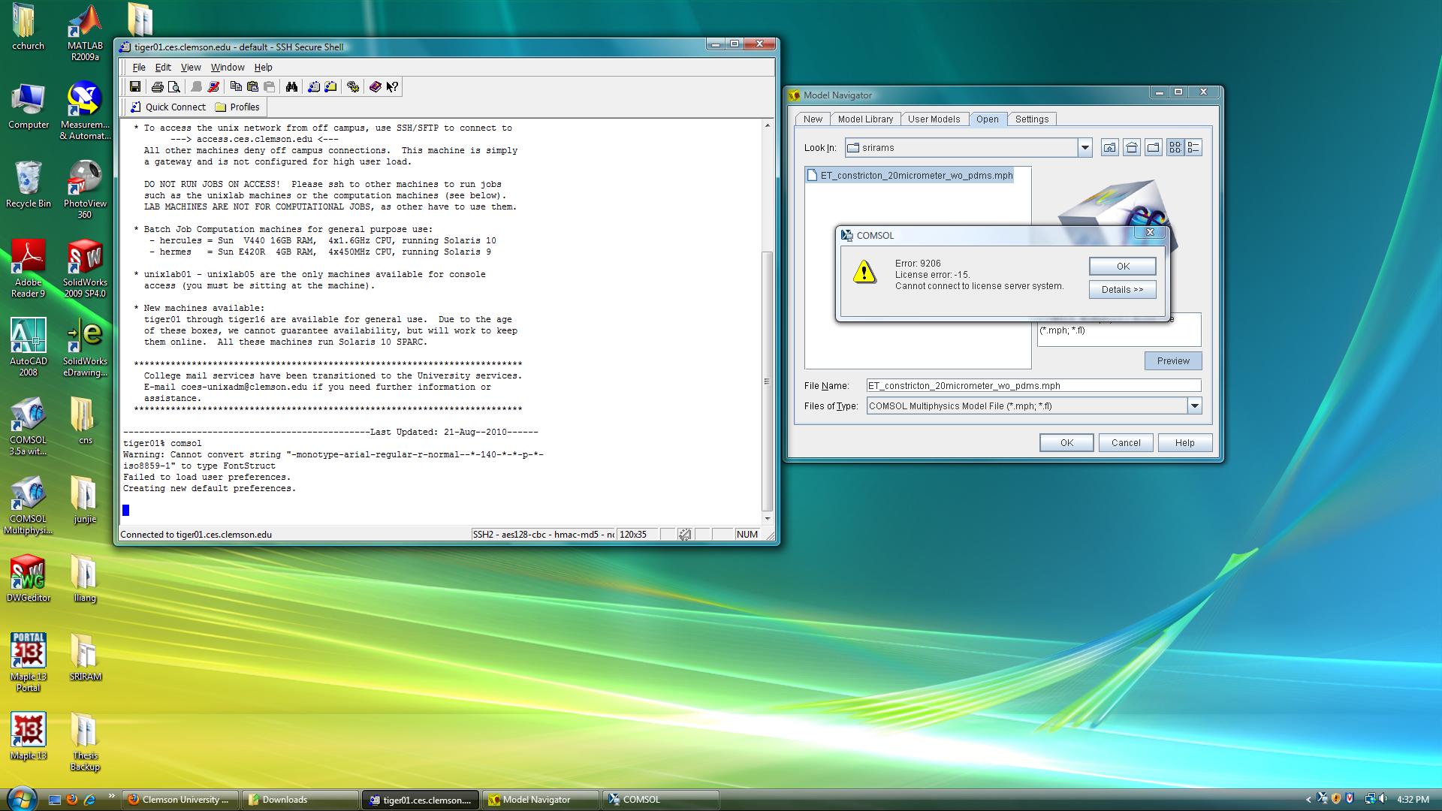The image size is (1442, 811).
Task: Open the Window menu in SSH Secure Shell
Action: tap(228, 67)
